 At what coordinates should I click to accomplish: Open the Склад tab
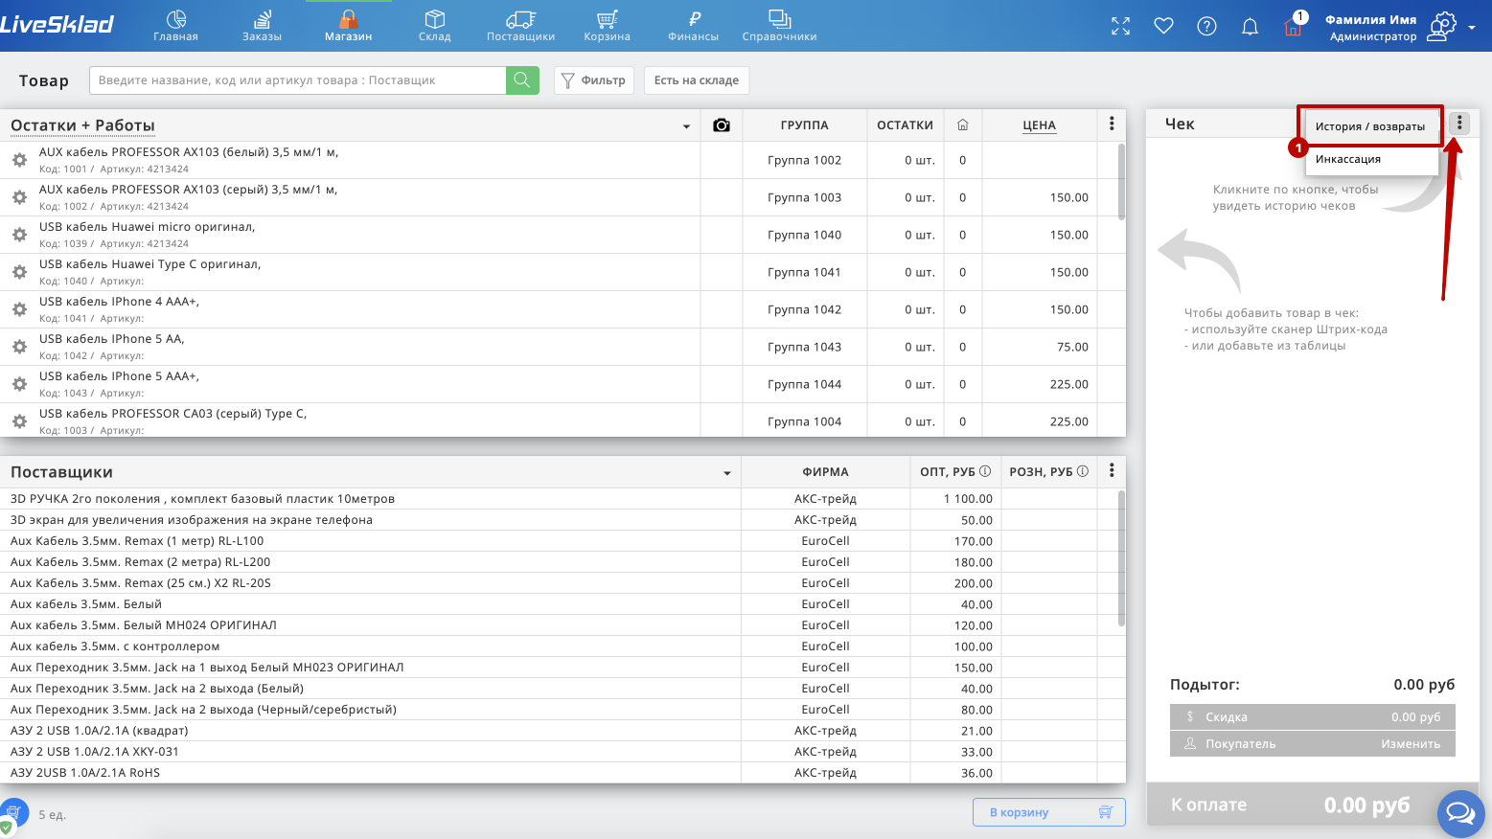point(434,26)
